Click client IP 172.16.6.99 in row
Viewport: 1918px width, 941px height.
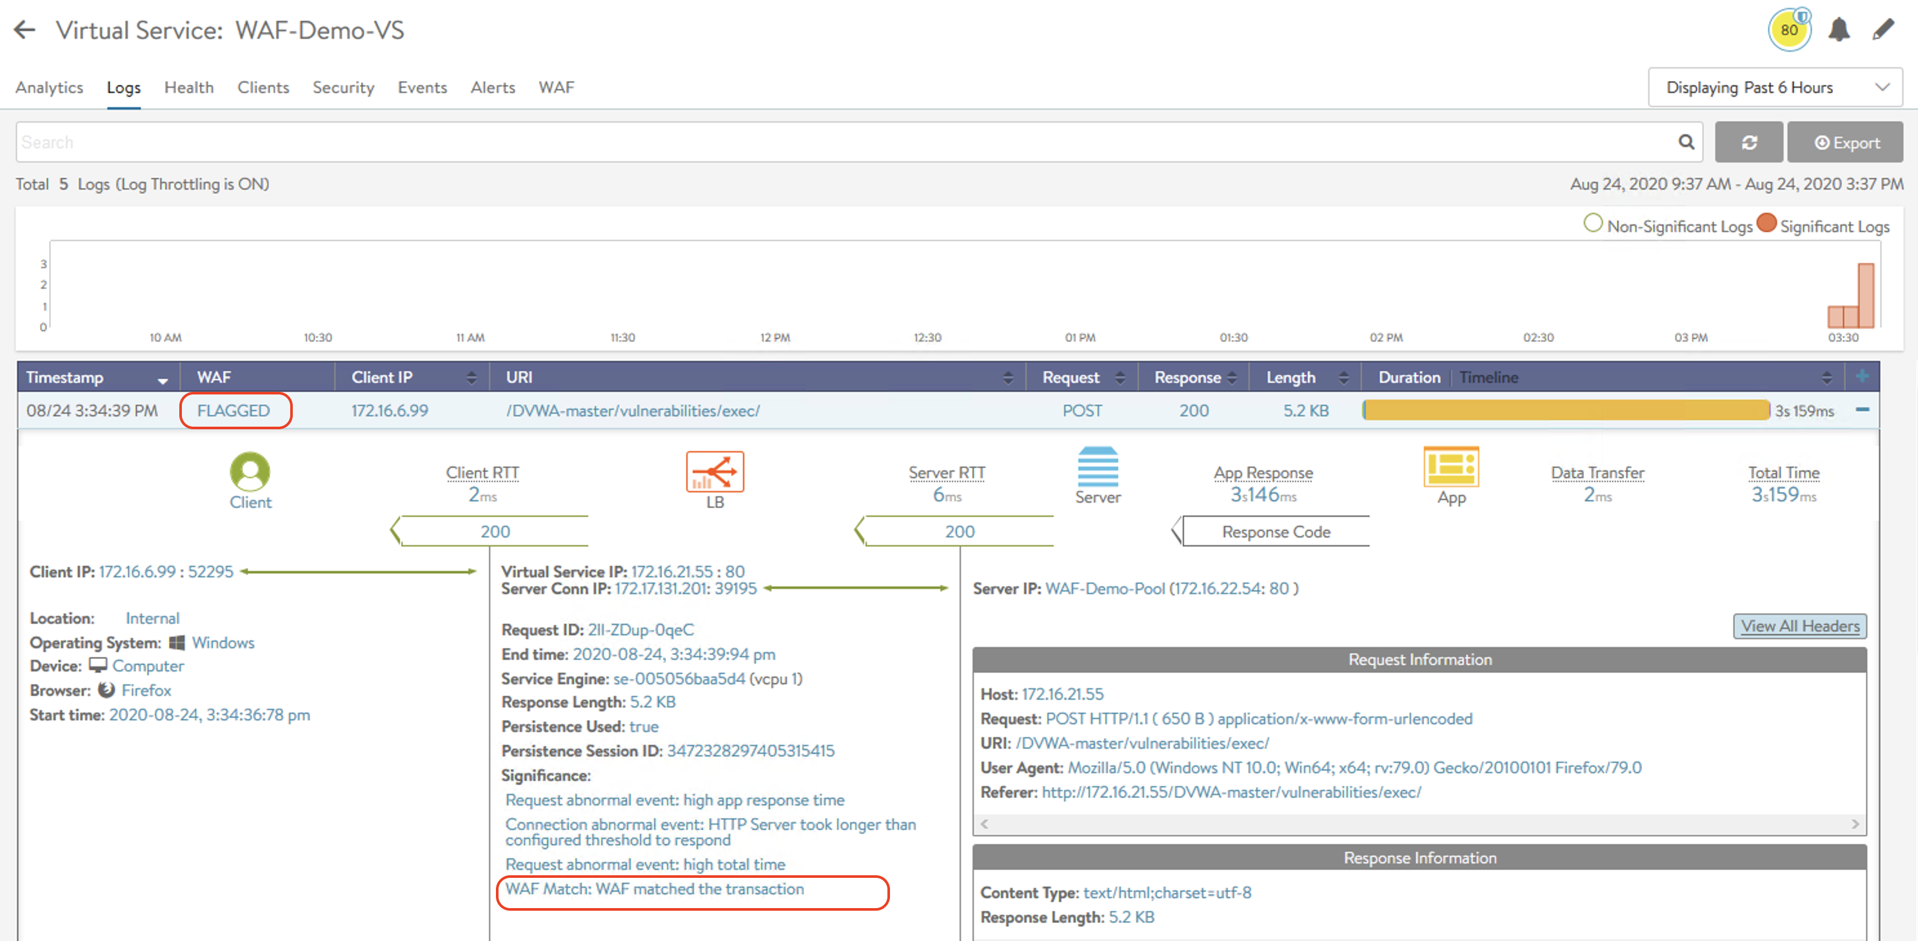point(390,411)
